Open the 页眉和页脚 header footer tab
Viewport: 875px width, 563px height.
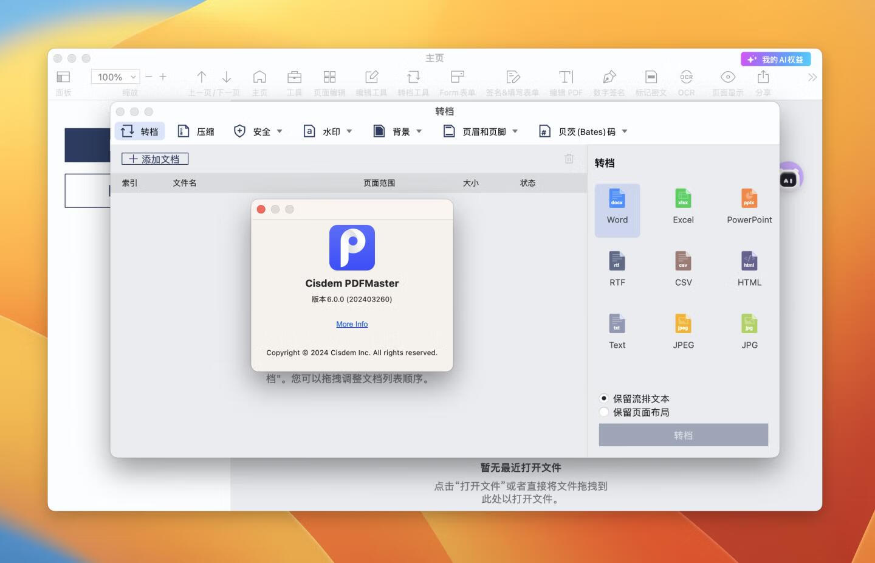(475, 131)
